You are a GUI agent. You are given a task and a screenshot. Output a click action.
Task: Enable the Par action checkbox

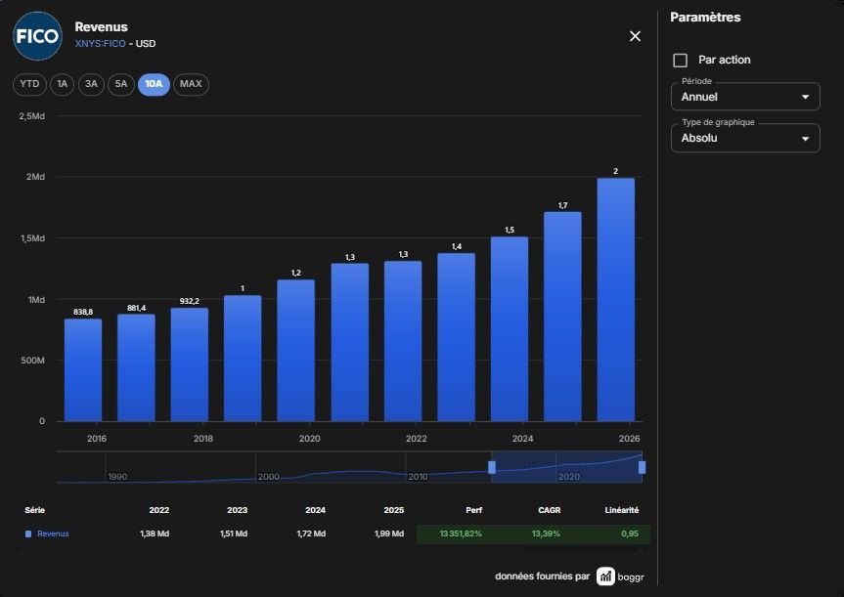click(681, 61)
